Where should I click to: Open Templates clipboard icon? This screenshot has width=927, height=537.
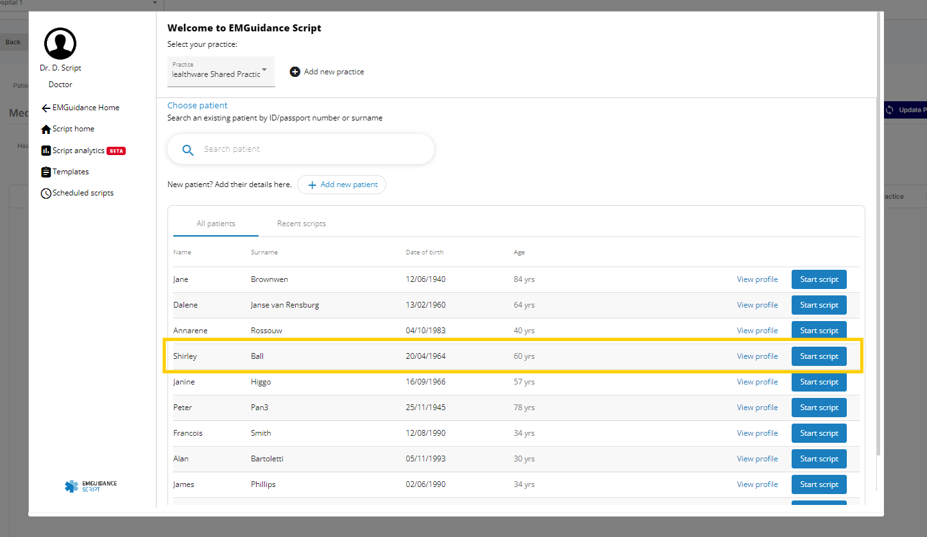coord(46,172)
